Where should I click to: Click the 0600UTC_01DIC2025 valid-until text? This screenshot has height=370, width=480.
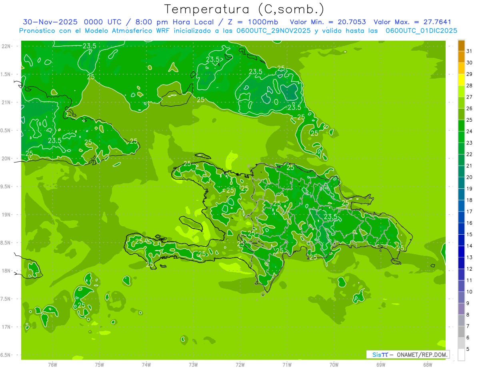pyautogui.click(x=421, y=31)
